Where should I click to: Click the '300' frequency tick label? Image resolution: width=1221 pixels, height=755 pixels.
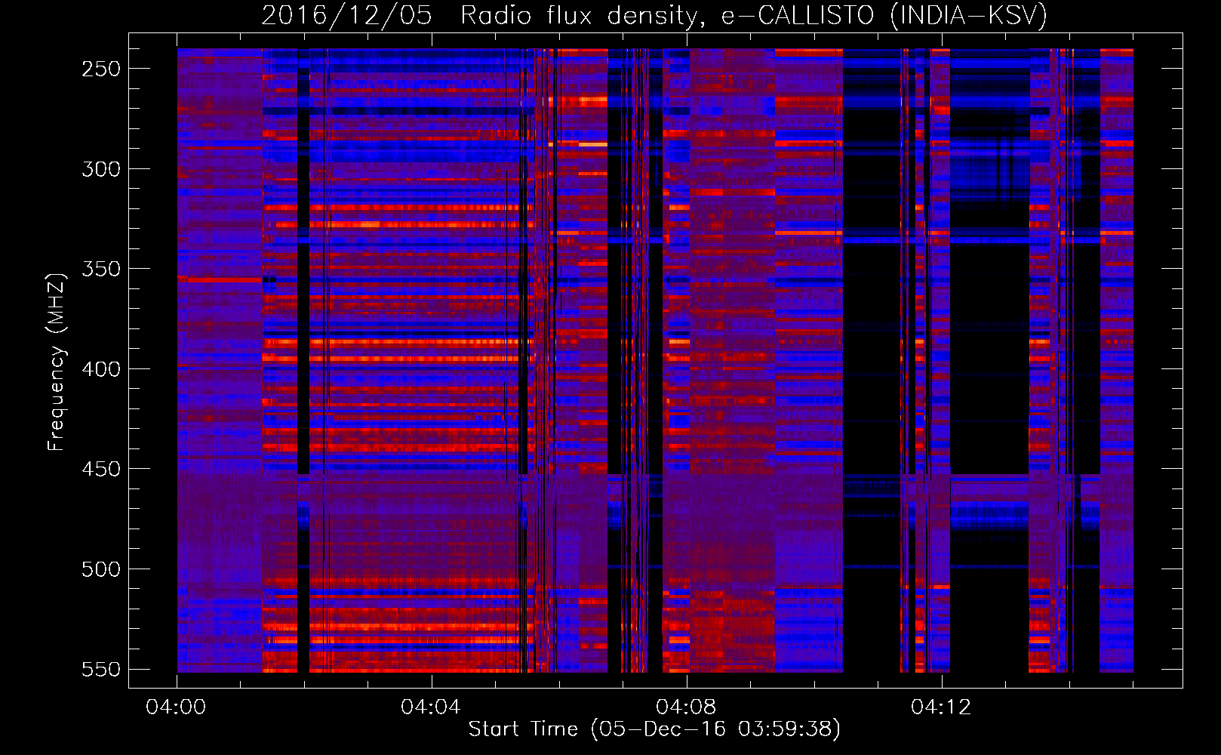101,169
